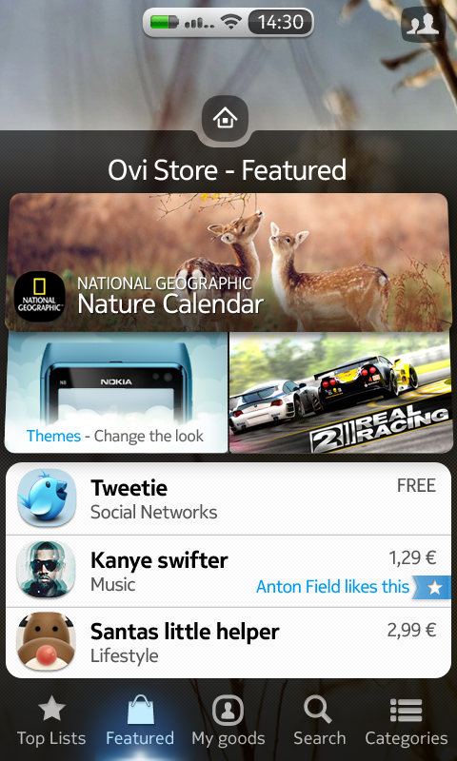Select the Featured tab
Image resolution: width=457 pixels, height=761 pixels.
click(x=140, y=721)
